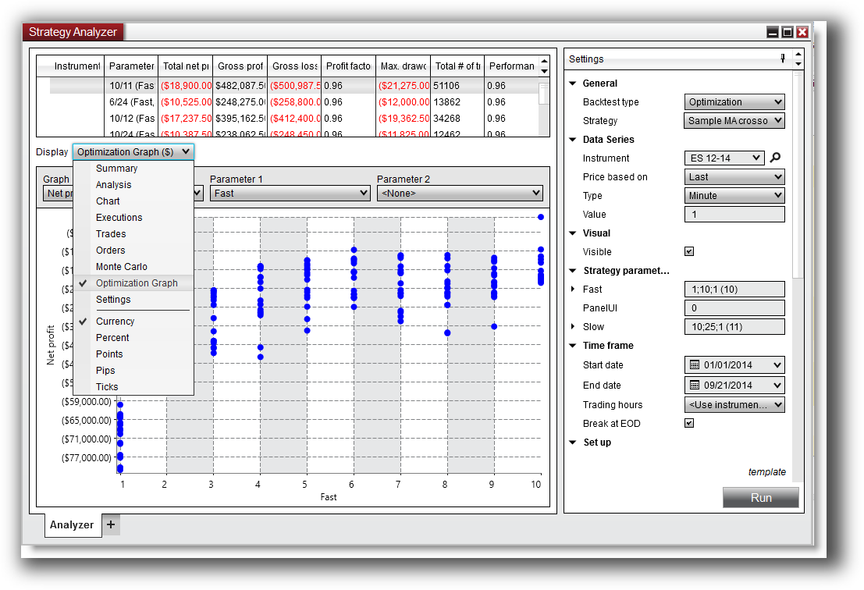Collapse the Data Series section
Screen dimensions: 864x590
[x=572, y=139]
